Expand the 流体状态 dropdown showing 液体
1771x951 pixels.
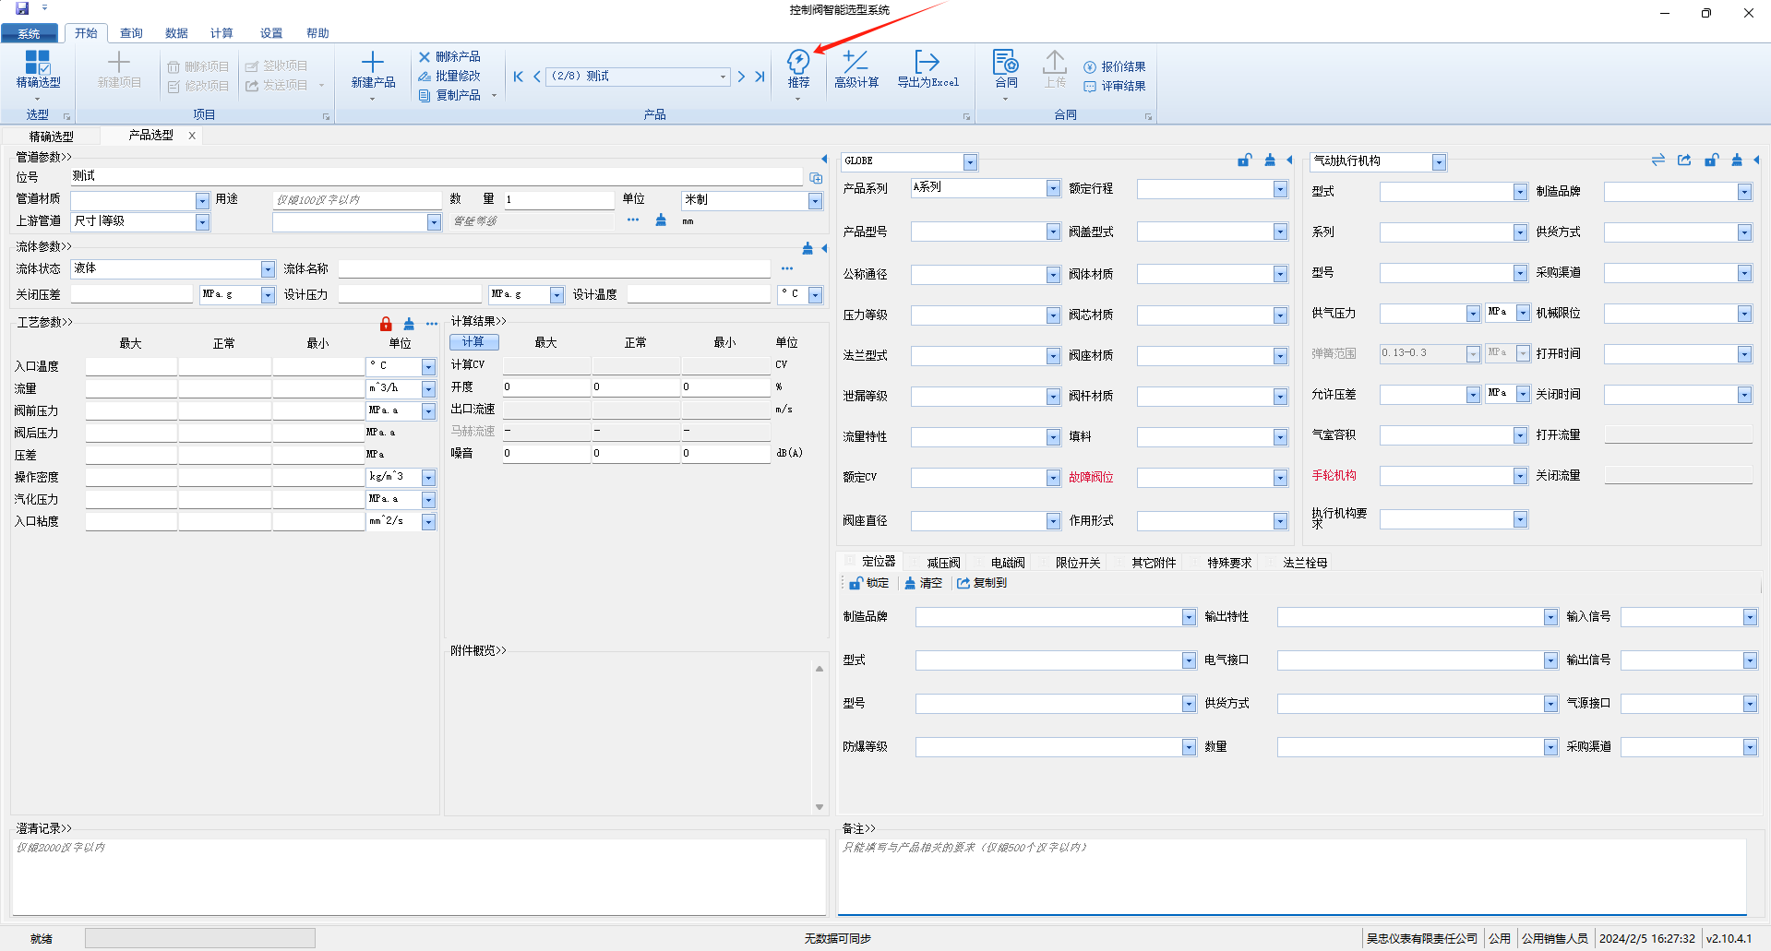(x=268, y=269)
